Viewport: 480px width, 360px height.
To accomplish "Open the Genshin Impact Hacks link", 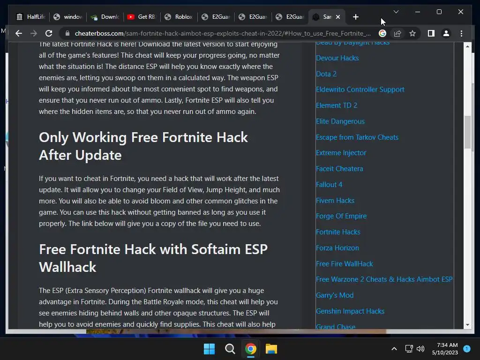I will 350,311.
